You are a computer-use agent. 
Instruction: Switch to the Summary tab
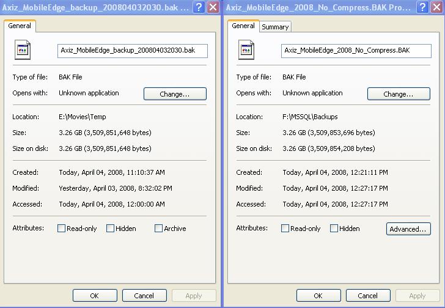click(275, 27)
